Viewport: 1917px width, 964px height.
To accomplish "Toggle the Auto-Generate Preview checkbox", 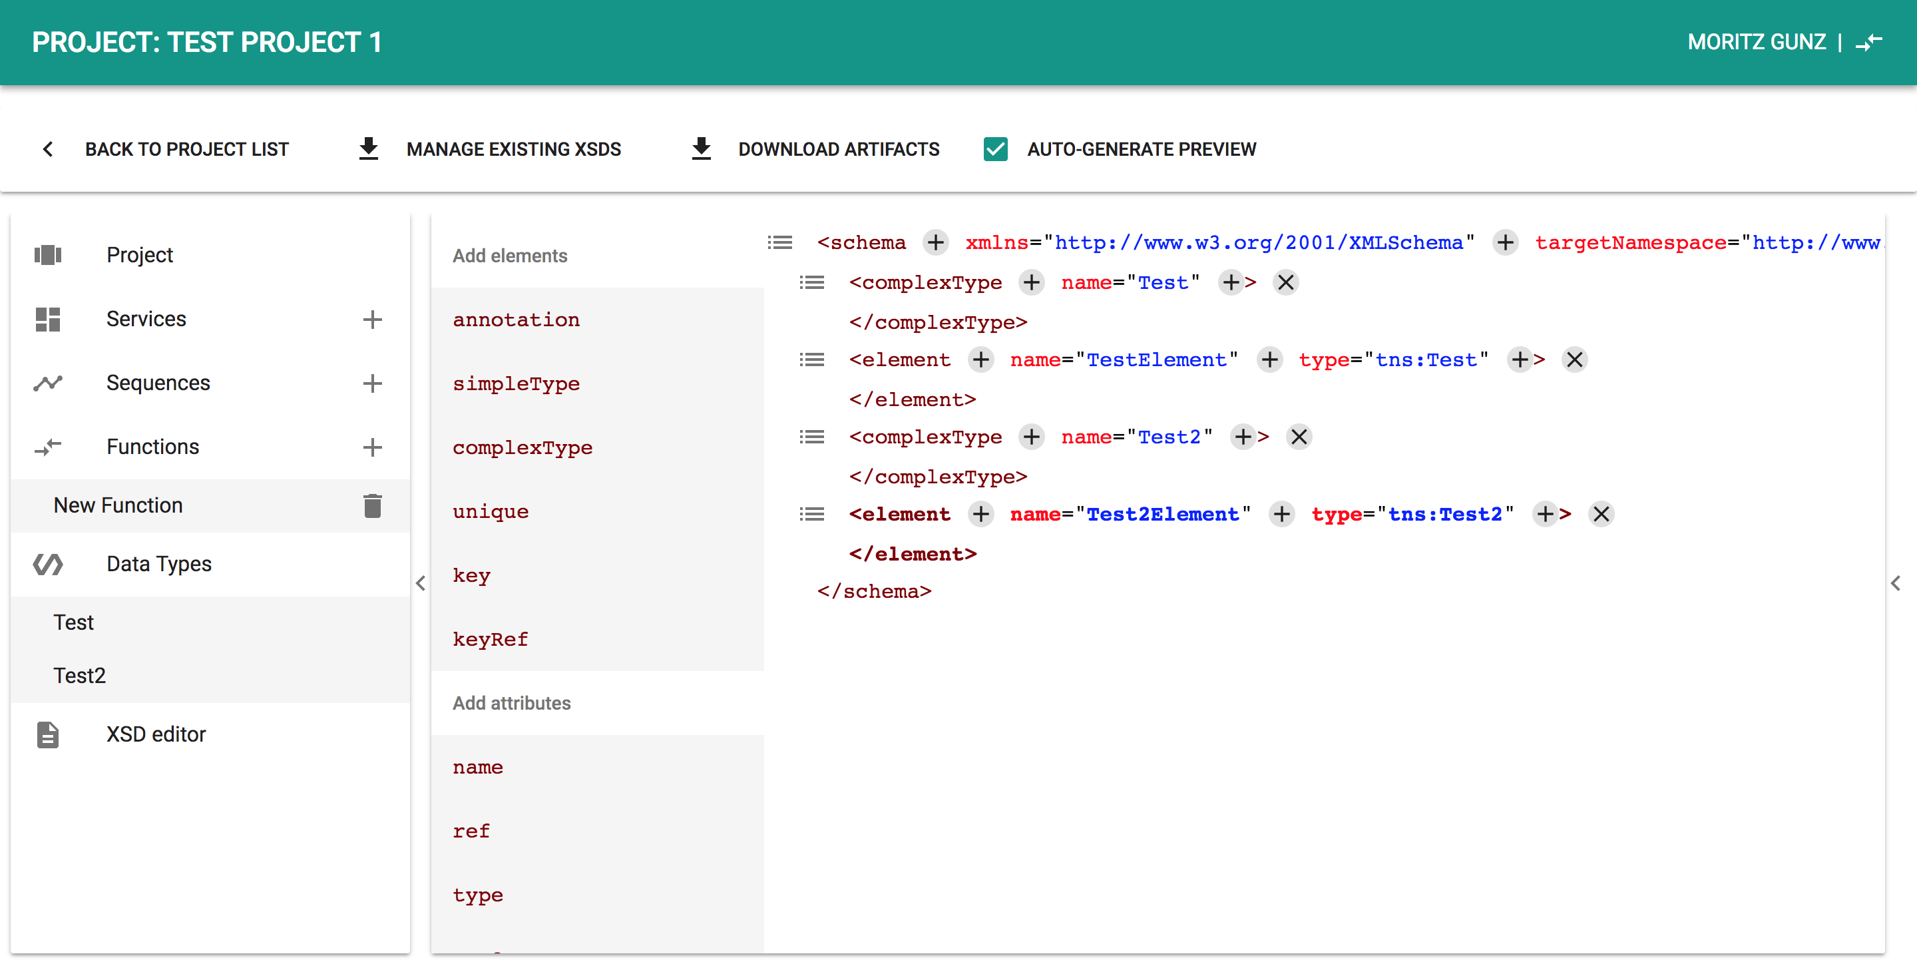I will click(995, 150).
